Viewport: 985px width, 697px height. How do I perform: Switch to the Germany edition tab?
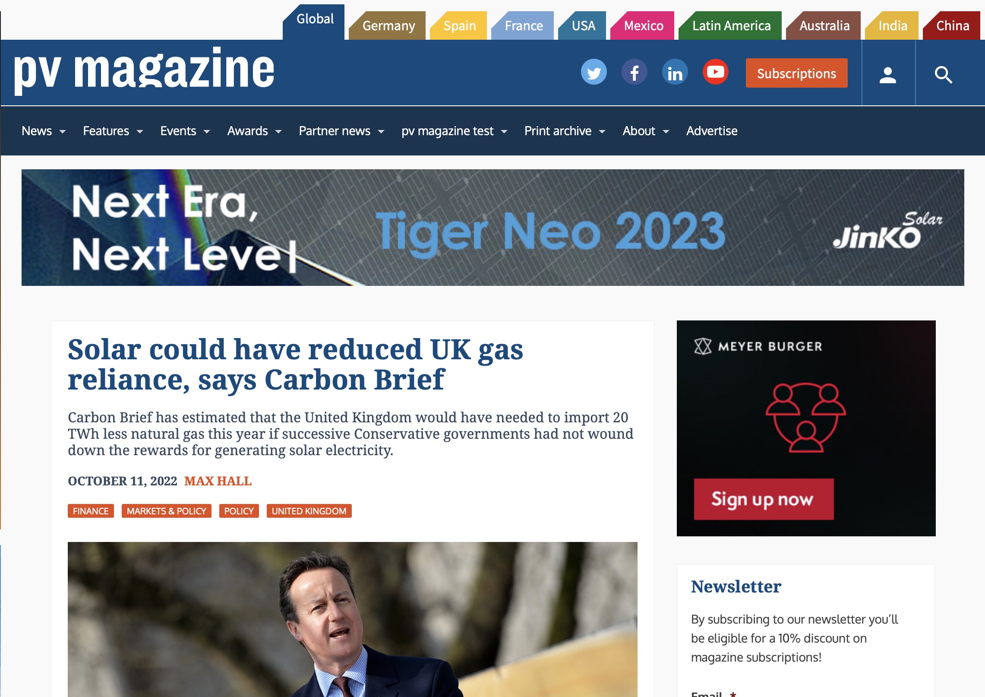(x=388, y=25)
